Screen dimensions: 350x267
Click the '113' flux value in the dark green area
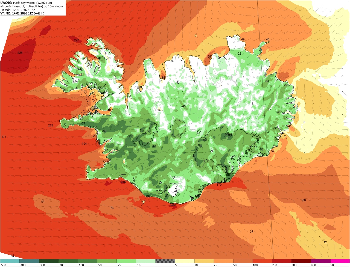click(x=131, y=136)
